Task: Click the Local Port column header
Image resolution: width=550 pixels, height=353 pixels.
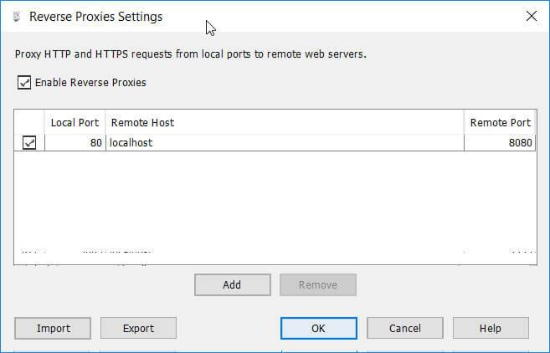Action: (x=75, y=122)
